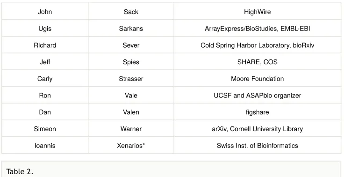This screenshot has width=344, height=177.
Task: Select the SHARE, COS affiliation
Action: (x=258, y=62)
